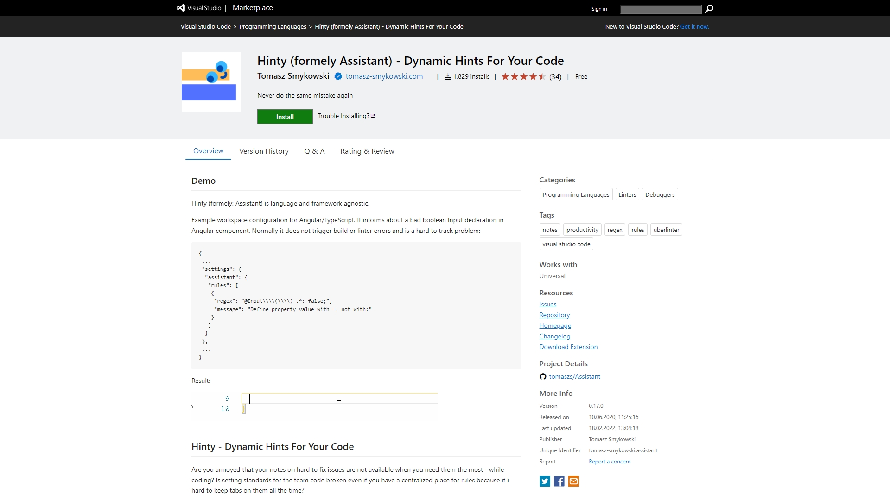The image size is (890, 500).
Task: Click Download Extension link
Action: point(568,347)
